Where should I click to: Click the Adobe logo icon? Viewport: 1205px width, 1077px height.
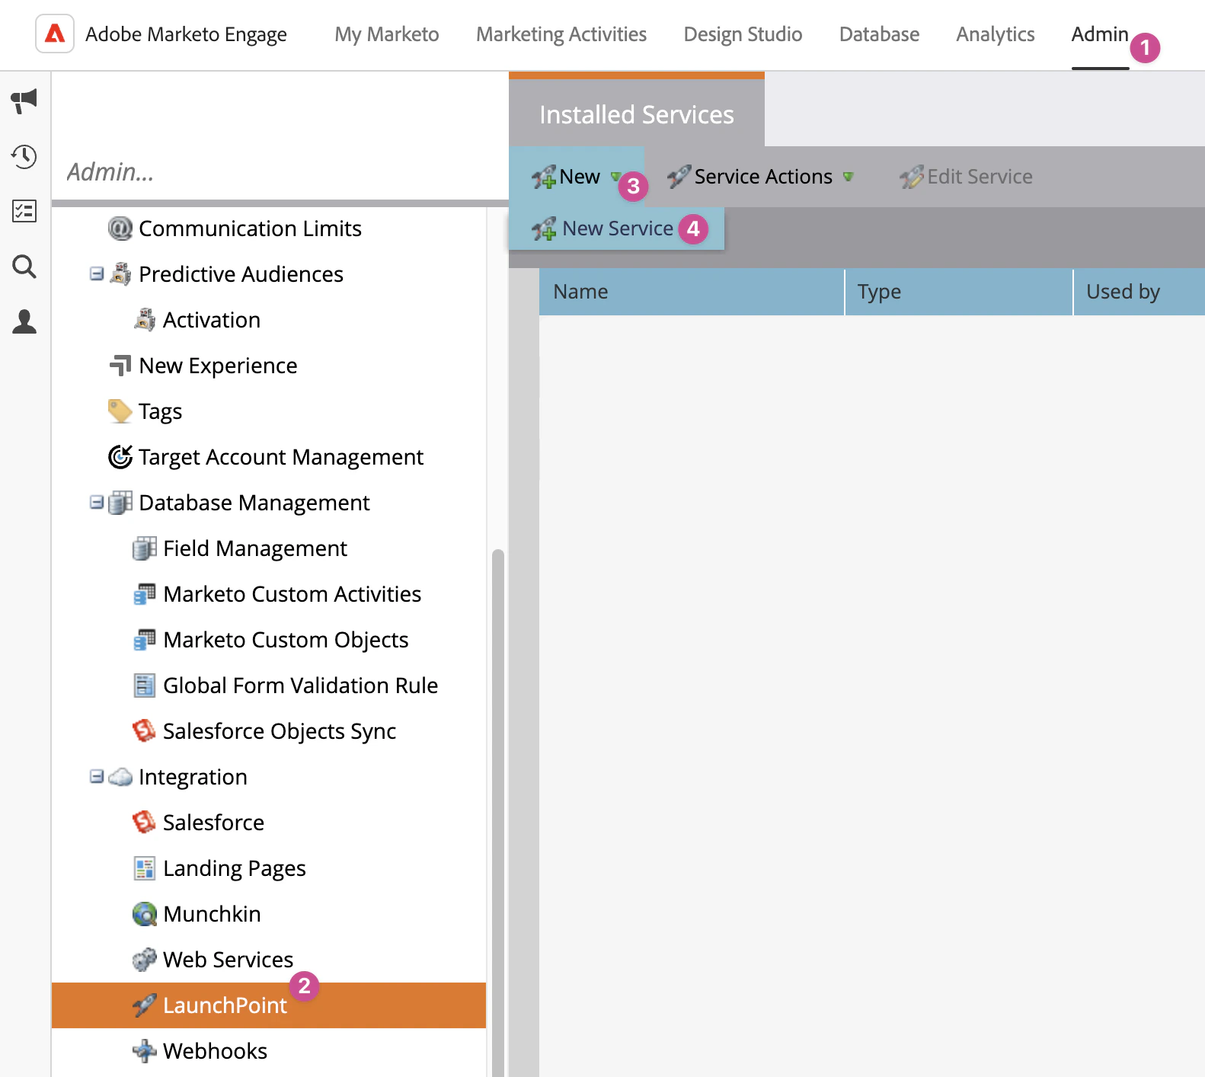click(x=55, y=34)
